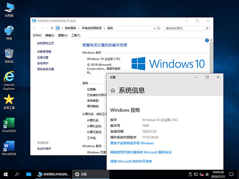239x179 pixels.
Task: Open the 查看(V) menu
Action: (63, 35)
